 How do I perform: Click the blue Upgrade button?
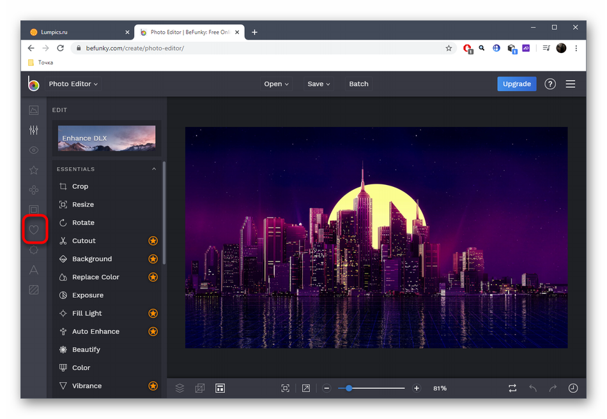tap(516, 84)
